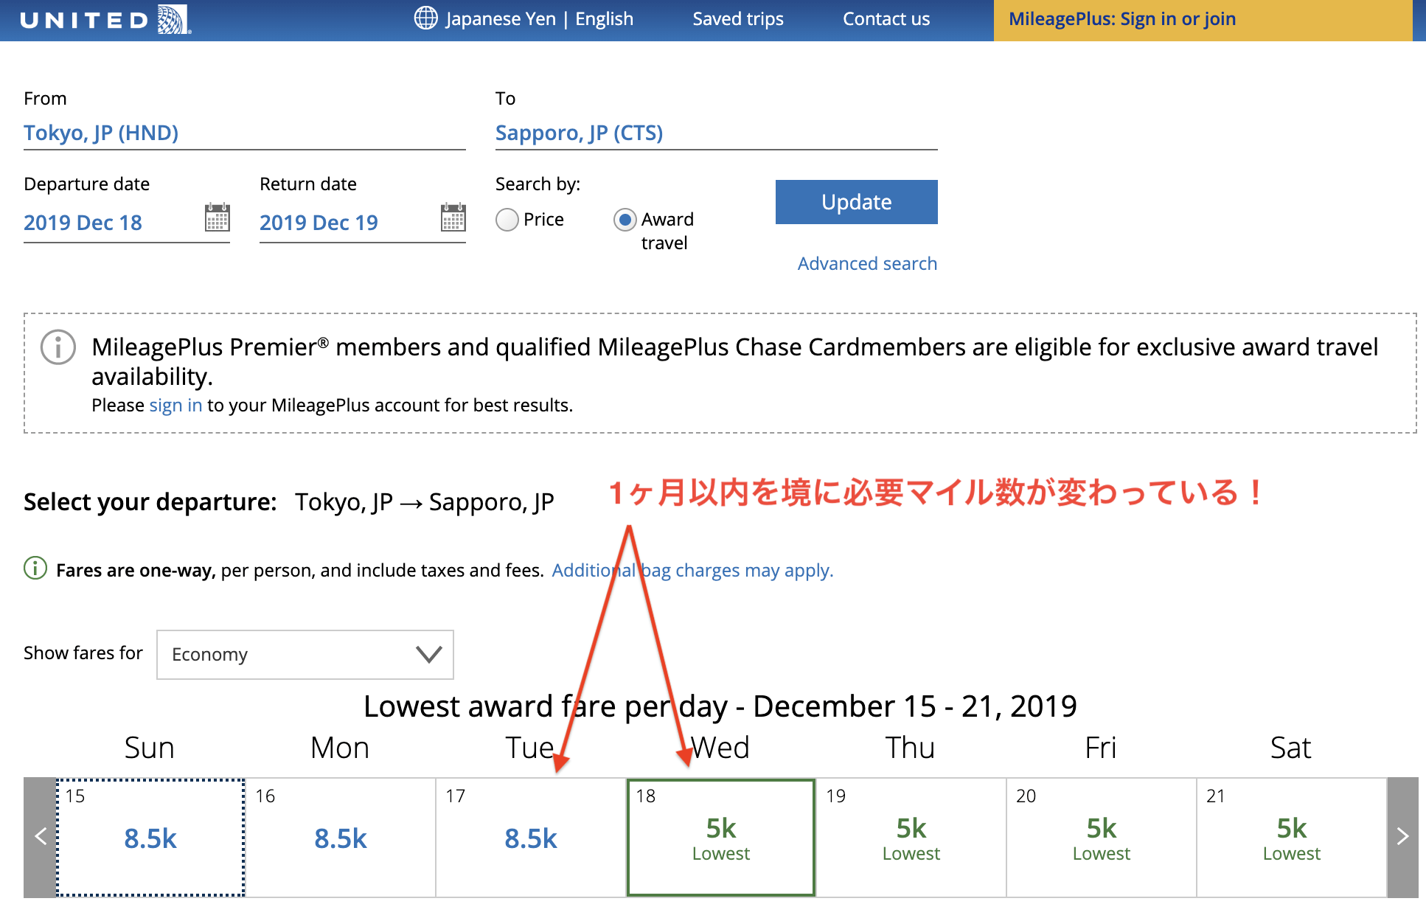Select Friday 20 fare 5k Lowest
This screenshot has width=1426, height=904.
point(1102,838)
